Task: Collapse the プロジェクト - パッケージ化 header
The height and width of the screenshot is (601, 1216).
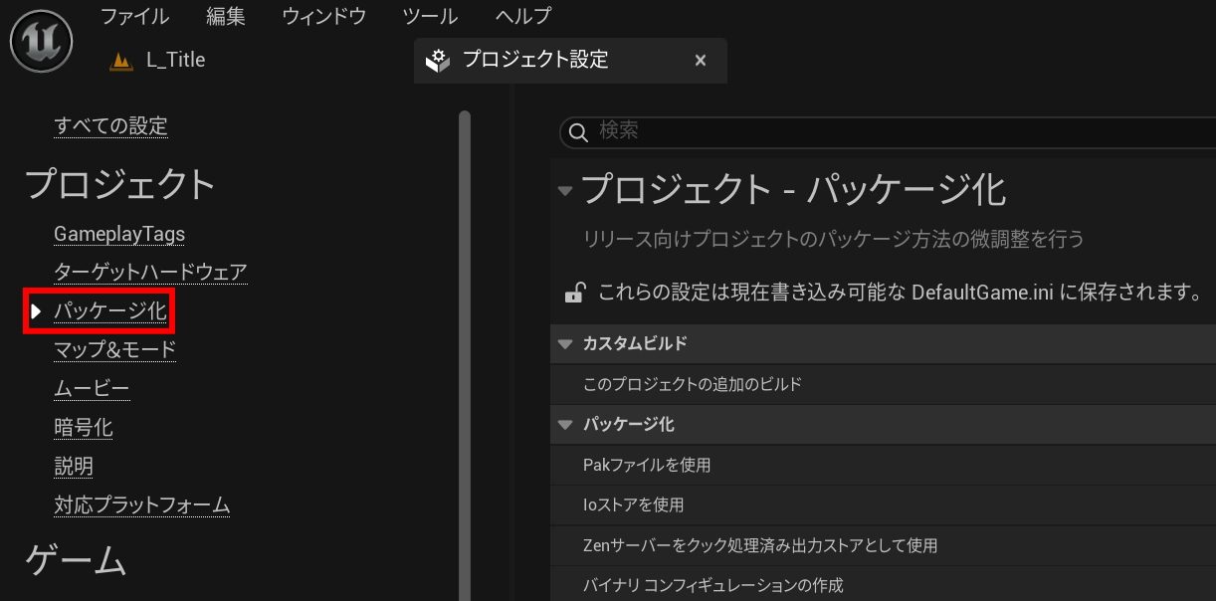Action: tap(565, 190)
